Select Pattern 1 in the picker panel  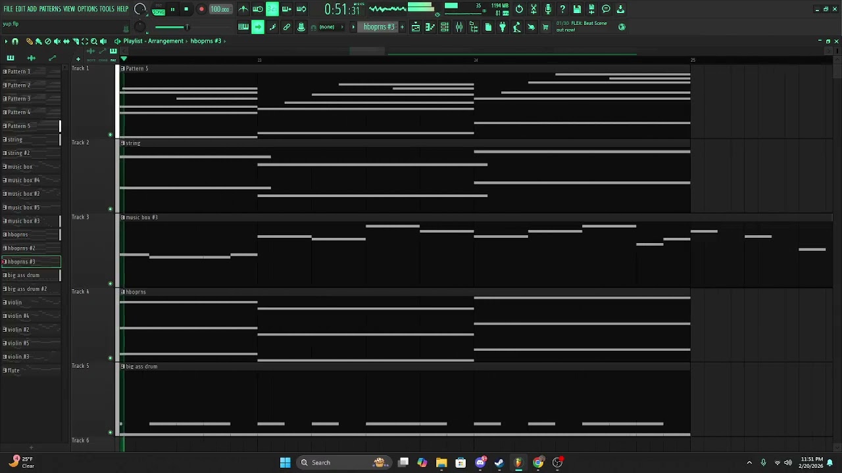tap(31, 72)
